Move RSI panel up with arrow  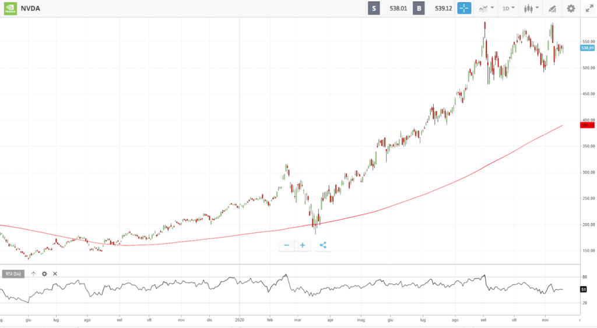(x=33, y=274)
